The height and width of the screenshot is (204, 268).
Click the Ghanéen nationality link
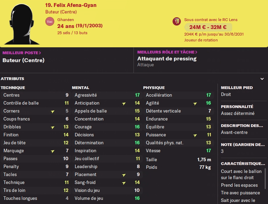(x=66, y=20)
